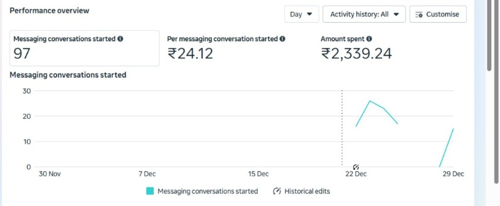The height and width of the screenshot is (206, 500).
Task: Click the Customise button
Action: 438,14
